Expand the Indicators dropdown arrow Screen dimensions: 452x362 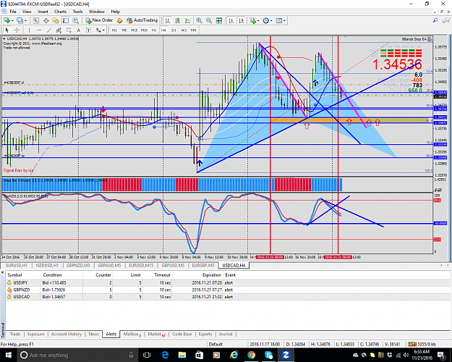258,20
